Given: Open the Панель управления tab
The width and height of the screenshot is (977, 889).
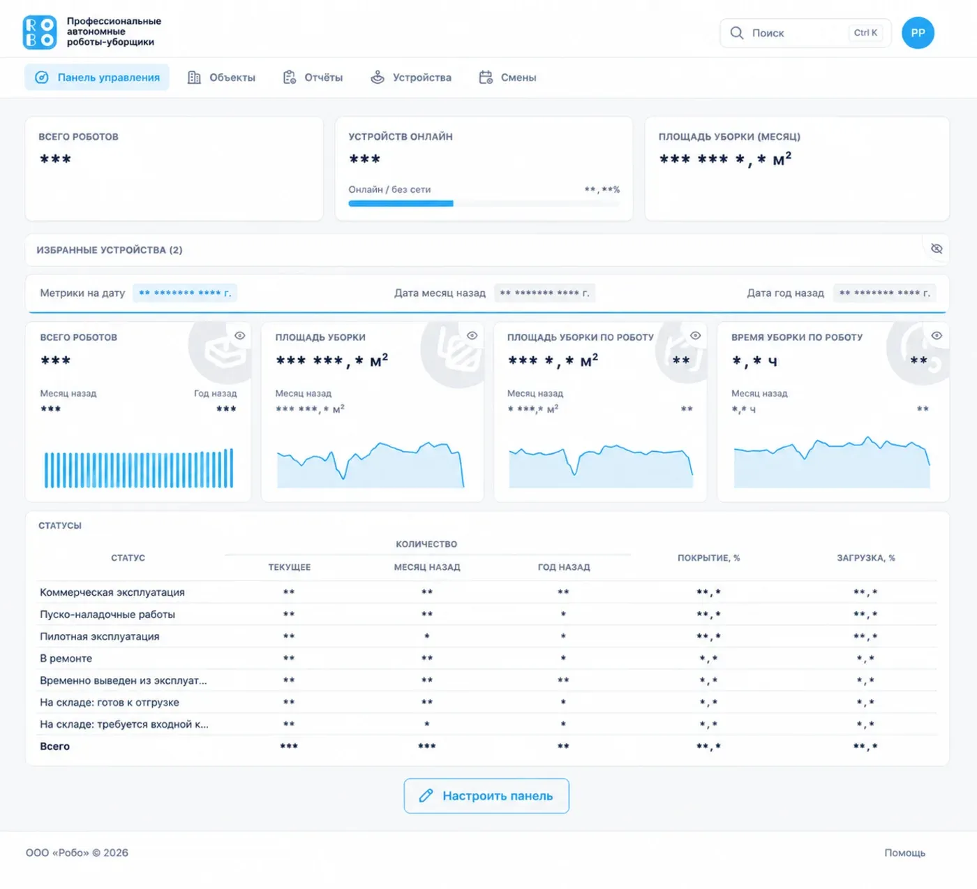Looking at the screenshot, I should (97, 78).
